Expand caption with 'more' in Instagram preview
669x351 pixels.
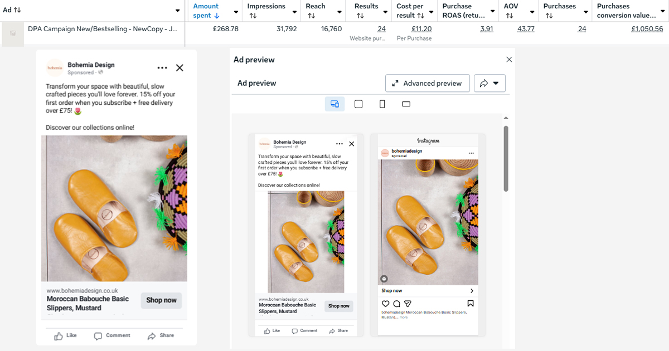[404, 317]
